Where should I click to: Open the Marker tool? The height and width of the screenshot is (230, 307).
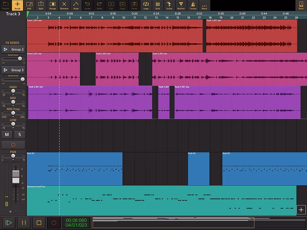click(x=181, y=5)
